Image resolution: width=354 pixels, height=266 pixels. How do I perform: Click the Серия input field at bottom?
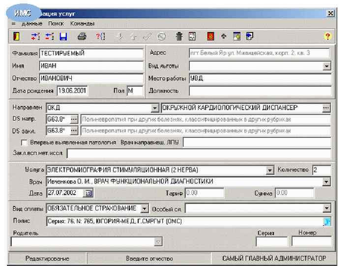(x=272, y=242)
